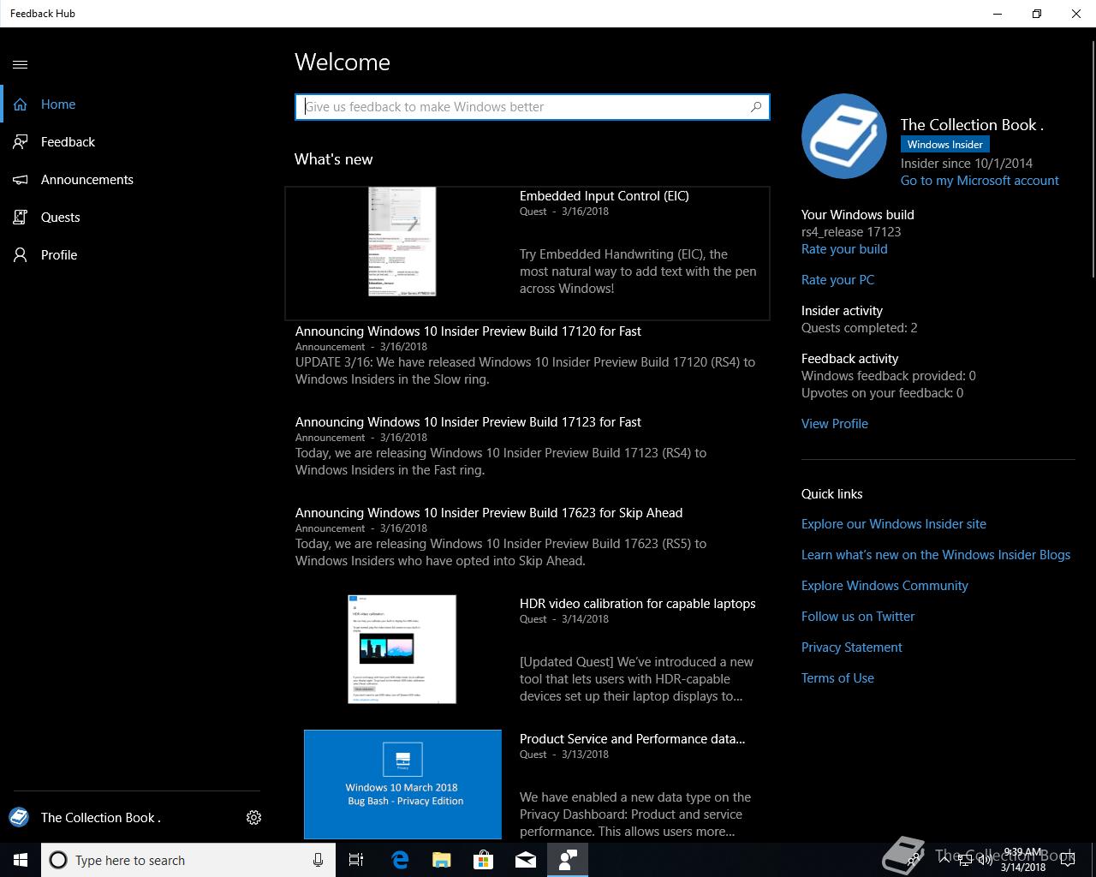The height and width of the screenshot is (877, 1096).
Task: Select Profile in navigation pane
Action: (x=137, y=255)
